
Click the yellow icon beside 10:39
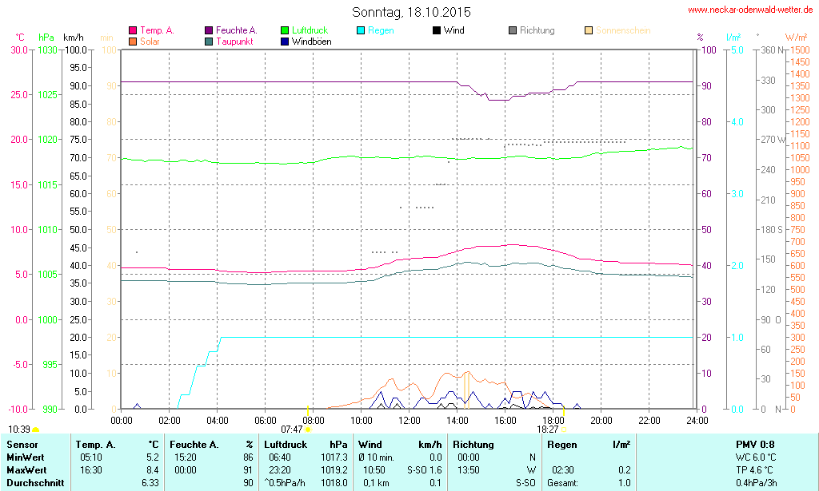[35, 430]
